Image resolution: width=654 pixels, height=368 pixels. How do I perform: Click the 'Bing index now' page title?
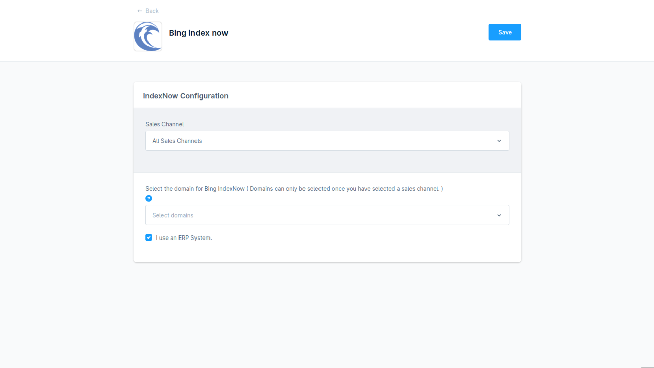pyautogui.click(x=198, y=33)
